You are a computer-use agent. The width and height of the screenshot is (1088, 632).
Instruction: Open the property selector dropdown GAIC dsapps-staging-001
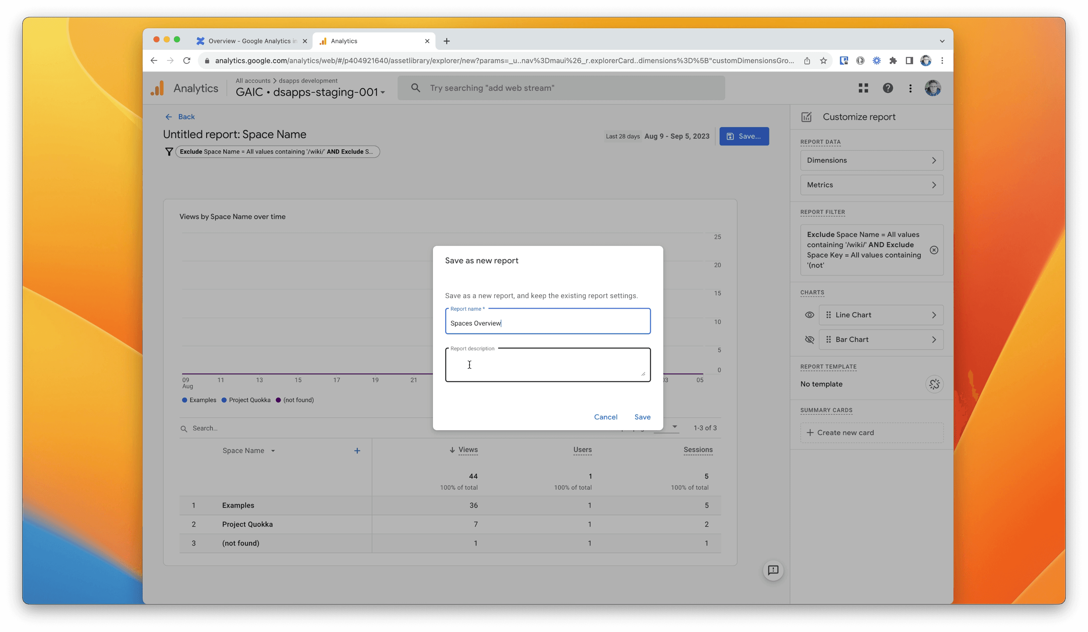[310, 92]
